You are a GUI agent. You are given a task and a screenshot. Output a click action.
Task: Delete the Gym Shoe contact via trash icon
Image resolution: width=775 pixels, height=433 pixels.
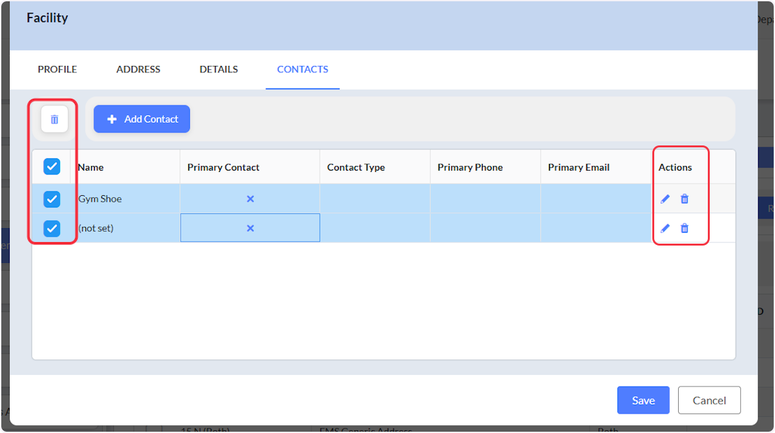(x=685, y=199)
